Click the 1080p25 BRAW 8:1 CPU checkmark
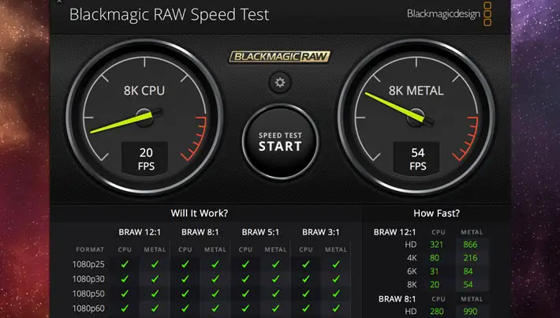The height and width of the screenshot is (318, 560). pyautogui.click(x=185, y=264)
